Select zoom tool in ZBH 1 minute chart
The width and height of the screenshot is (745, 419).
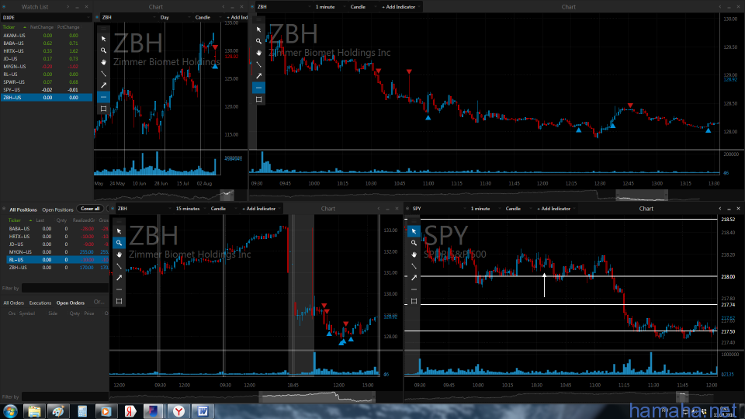pos(258,41)
